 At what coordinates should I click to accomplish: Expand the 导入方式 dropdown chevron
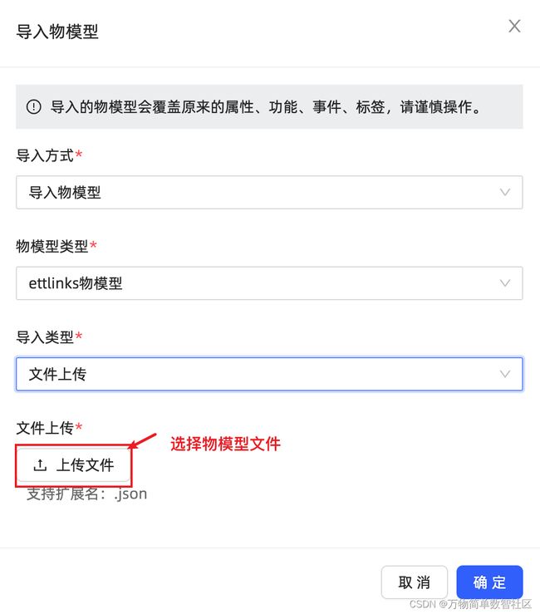[x=505, y=192]
